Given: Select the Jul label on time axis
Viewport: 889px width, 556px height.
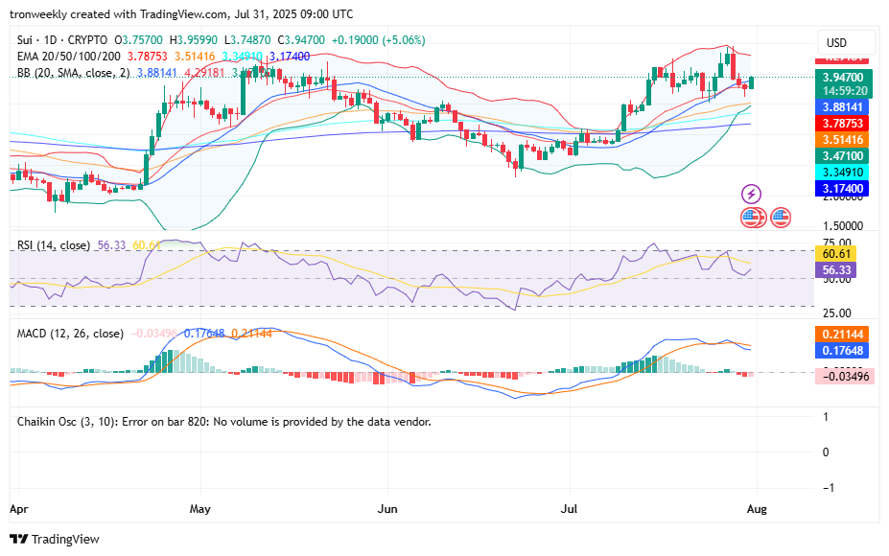Looking at the screenshot, I should pyautogui.click(x=568, y=510).
